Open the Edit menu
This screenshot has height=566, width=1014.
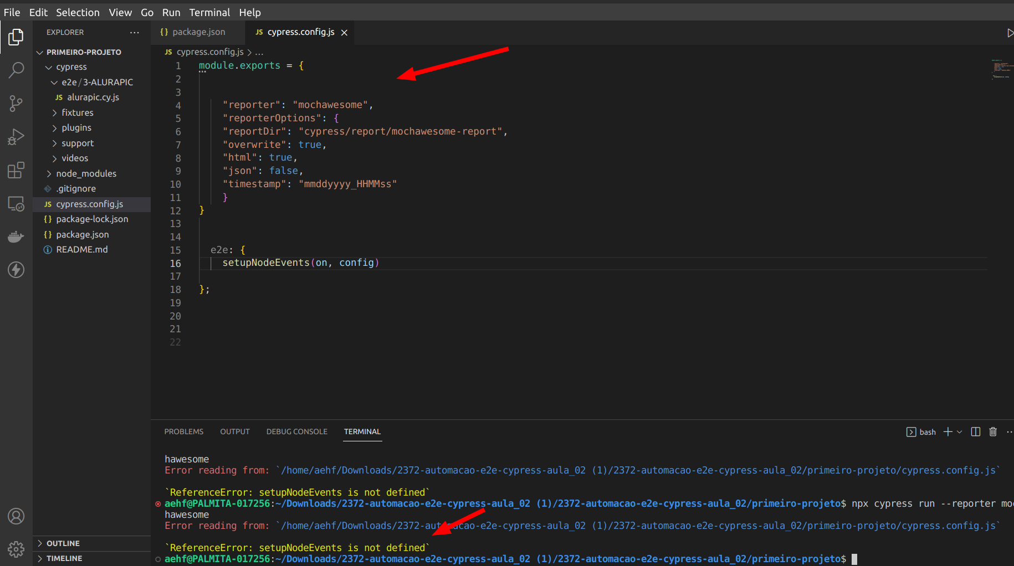click(x=38, y=12)
